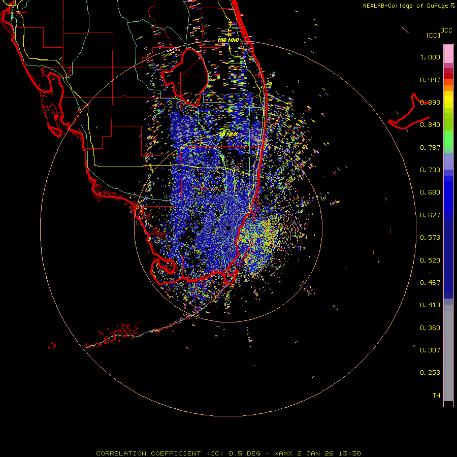The image size is (457, 457).
Task: Click the DCC product label
Action: 446,30
